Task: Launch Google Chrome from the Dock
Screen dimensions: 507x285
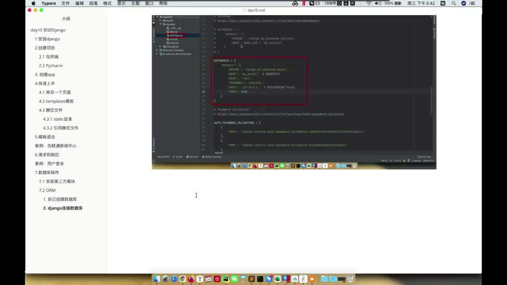Action: point(183,279)
